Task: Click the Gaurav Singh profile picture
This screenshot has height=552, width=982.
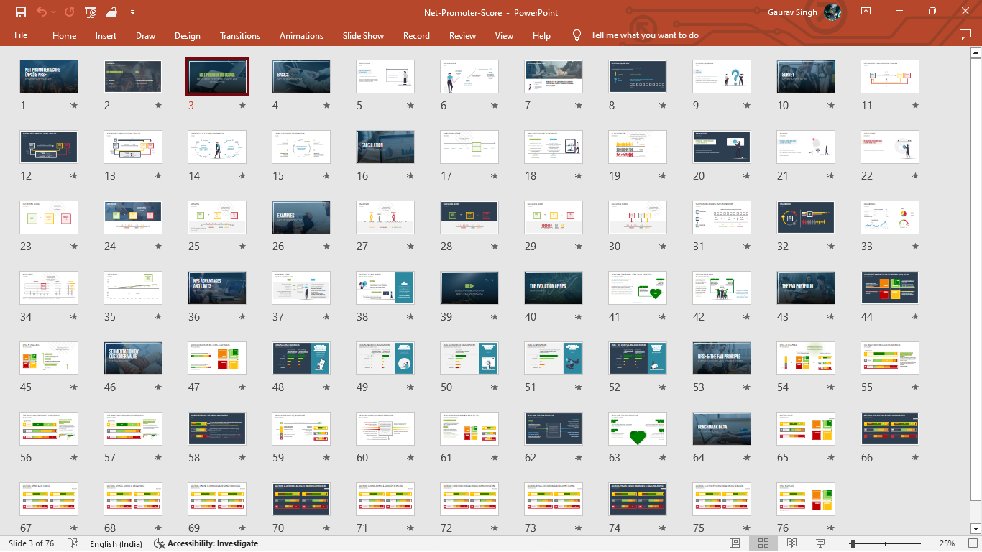Action: pyautogui.click(x=832, y=12)
